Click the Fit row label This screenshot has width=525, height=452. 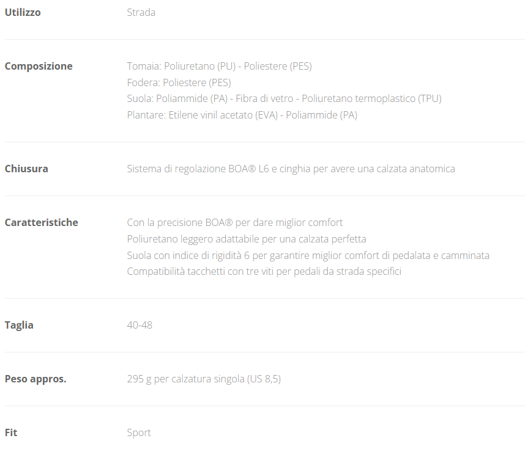pyautogui.click(x=11, y=432)
